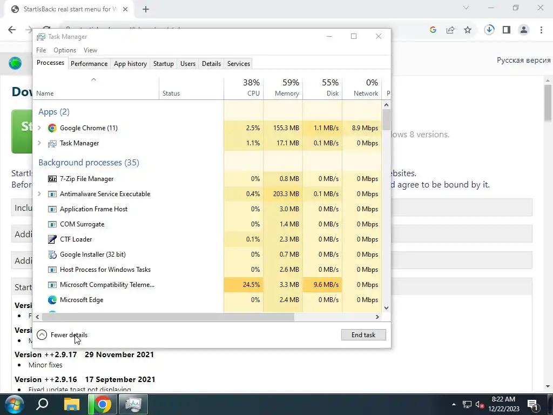The width and height of the screenshot is (553, 415).
Task: Expand the Task Manager process row
Action: pyautogui.click(x=39, y=143)
